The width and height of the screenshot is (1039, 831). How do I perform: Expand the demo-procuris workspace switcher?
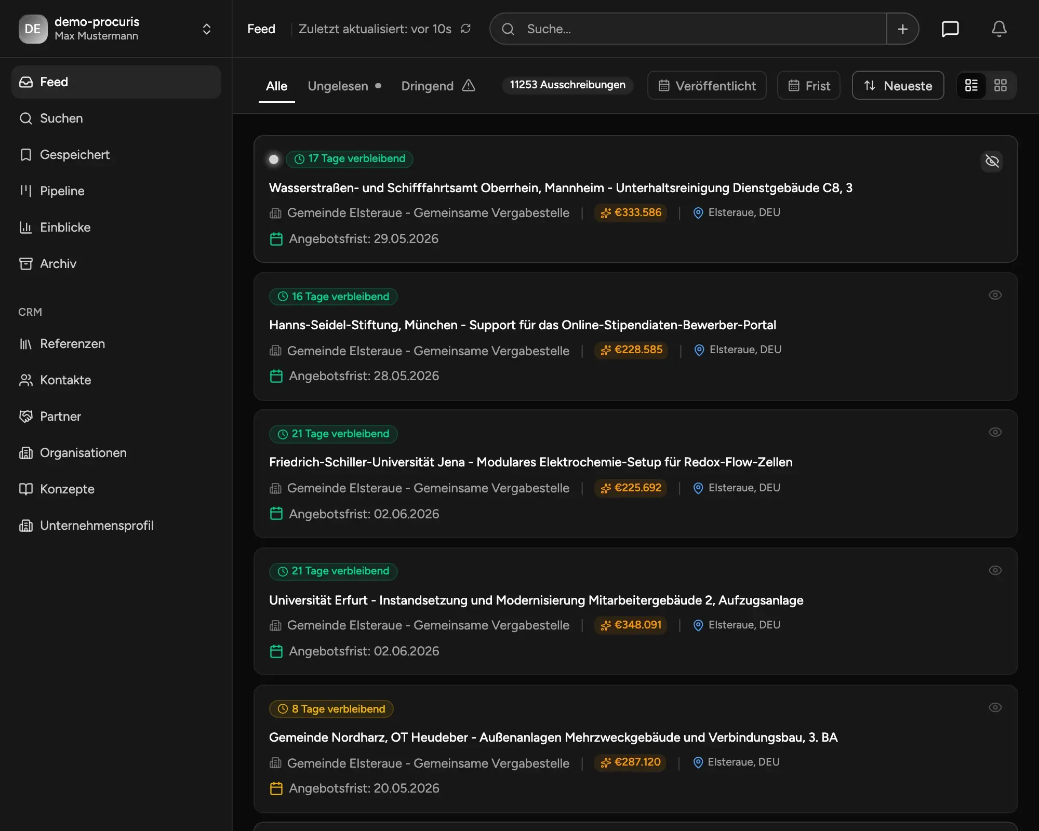point(206,29)
